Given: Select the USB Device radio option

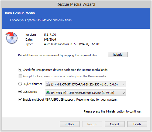Looking at the screenshot, I should coord(20,92).
